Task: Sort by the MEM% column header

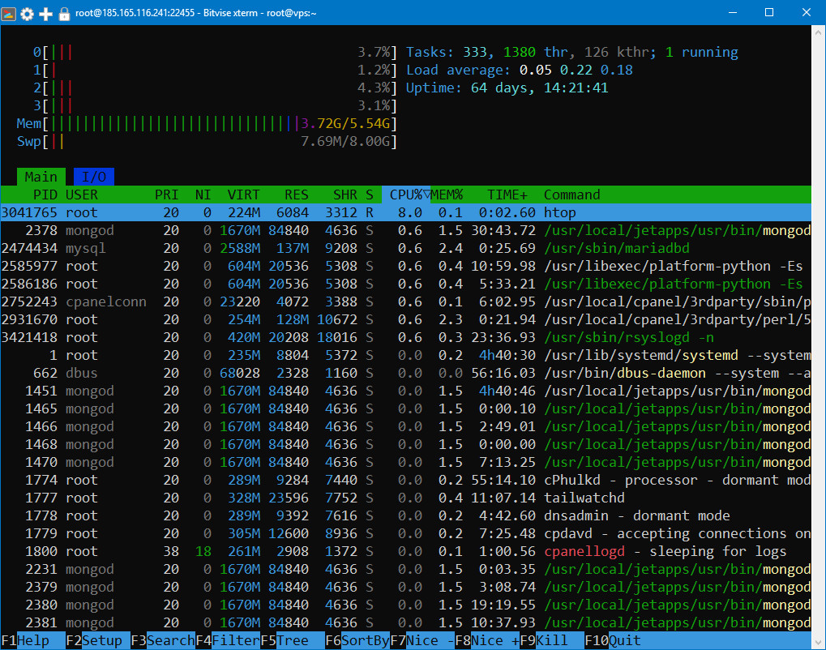Action: 447,195
